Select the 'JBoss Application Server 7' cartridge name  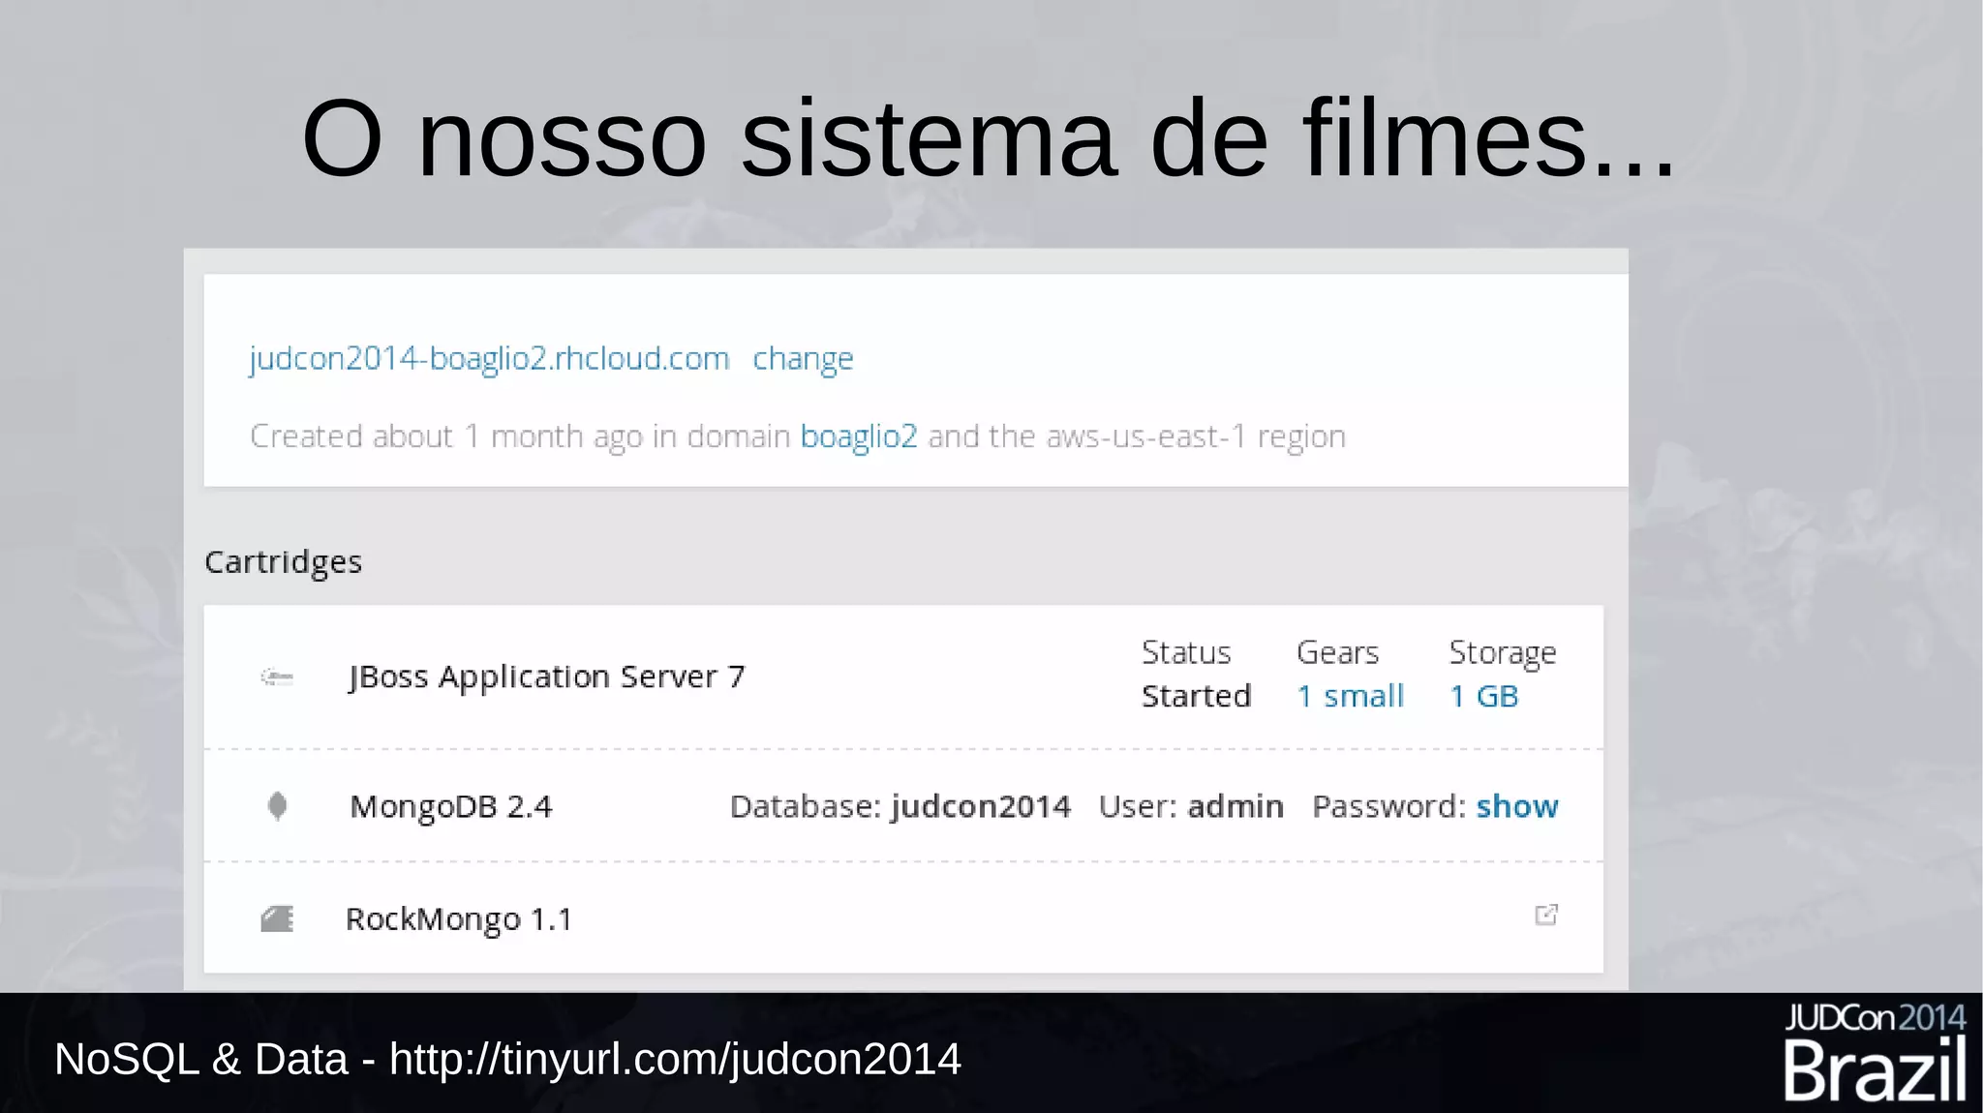pyautogui.click(x=547, y=677)
